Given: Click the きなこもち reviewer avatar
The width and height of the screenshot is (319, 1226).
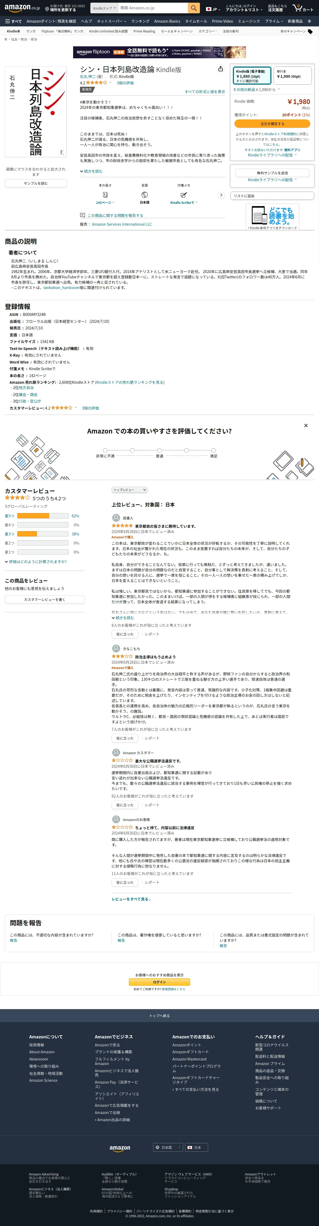Looking at the screenshot, I should point(116,648).
